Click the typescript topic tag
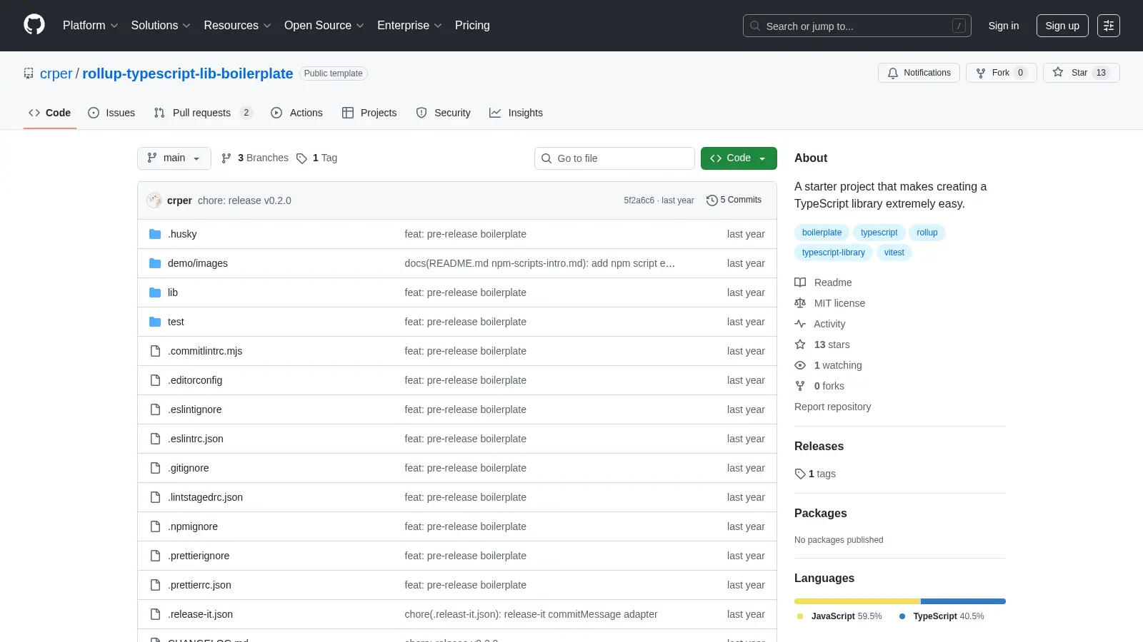The image size is (1143, 642). 879,233
